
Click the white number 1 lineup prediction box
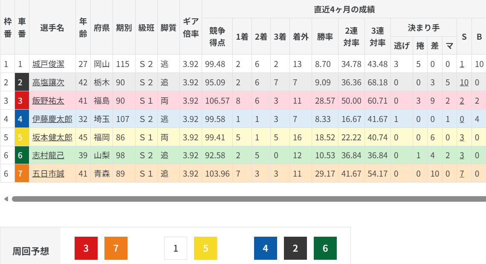[x=176, y=248]
